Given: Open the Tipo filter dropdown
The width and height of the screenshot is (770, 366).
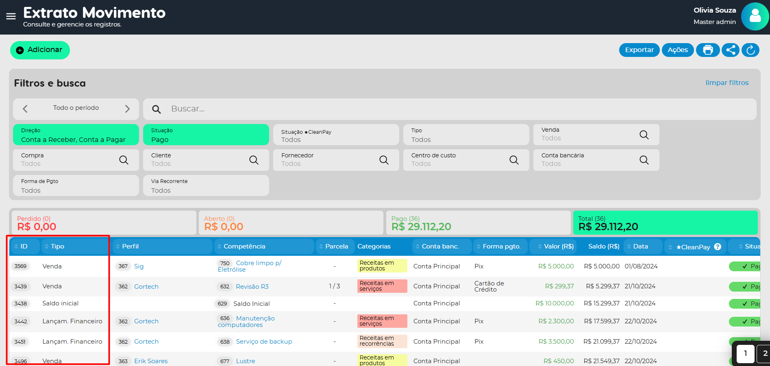Looking at the screenshot, I should coord(466,135).
